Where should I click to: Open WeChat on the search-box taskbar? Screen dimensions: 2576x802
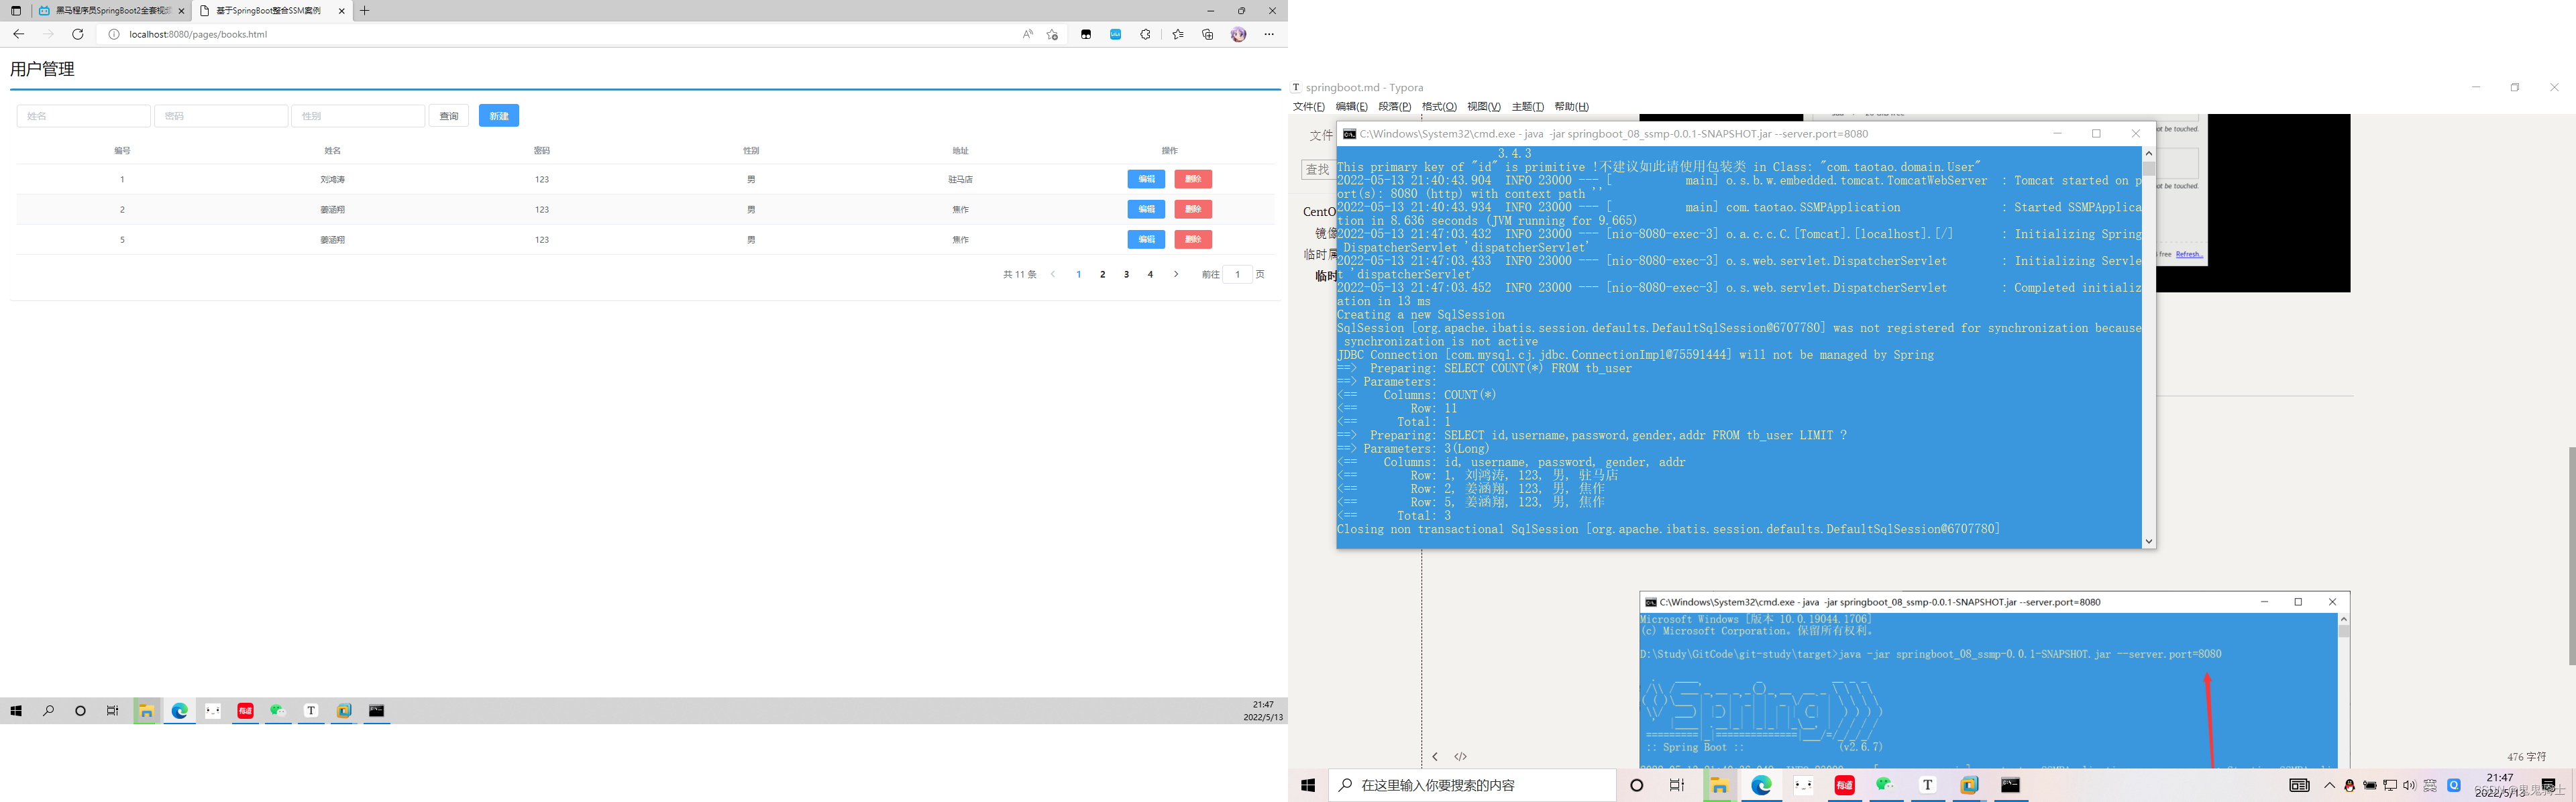pyautogui.click(x=1886, y=786)
